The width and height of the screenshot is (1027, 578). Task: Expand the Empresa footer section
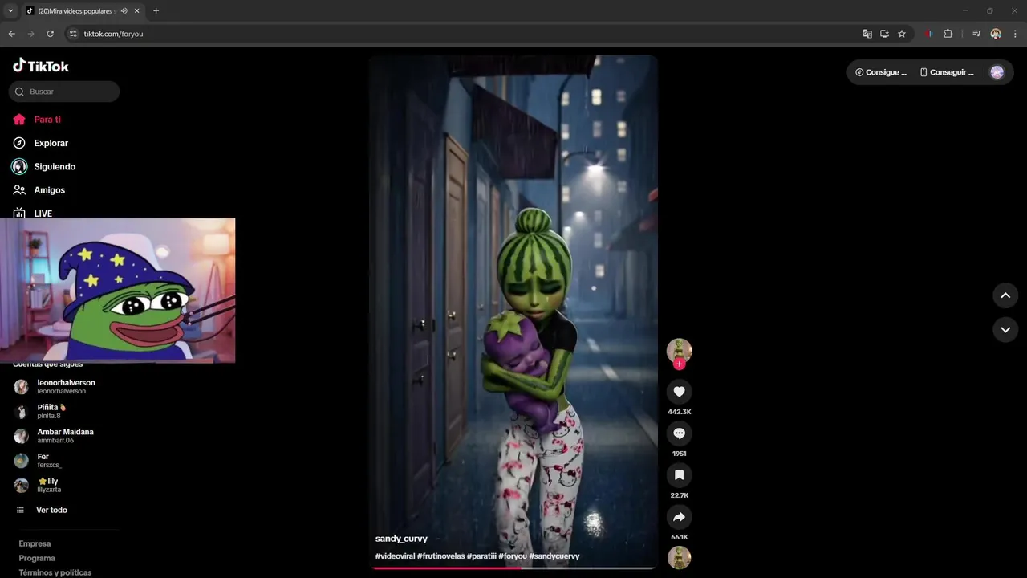click(x=35, y=543)
